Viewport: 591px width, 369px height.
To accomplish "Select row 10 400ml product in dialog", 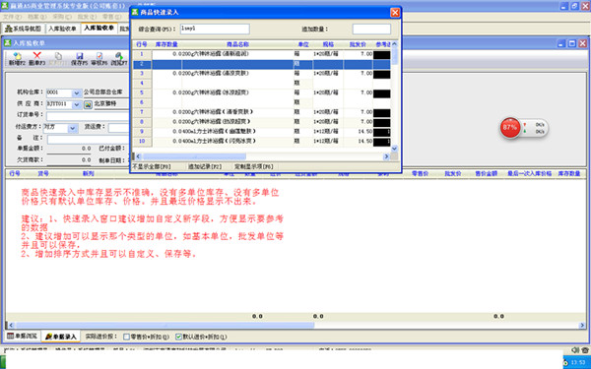I will click(262, 141).
